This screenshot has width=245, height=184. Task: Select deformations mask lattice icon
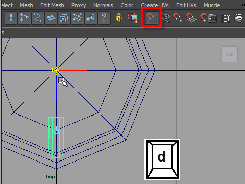[64, 18]
